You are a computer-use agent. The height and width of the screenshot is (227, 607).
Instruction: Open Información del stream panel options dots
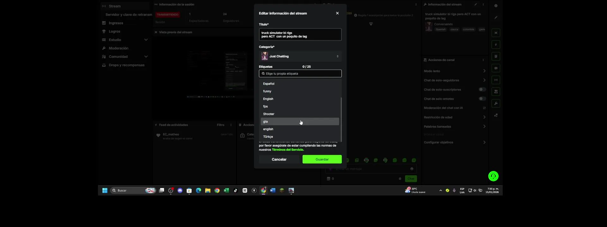tap(483, 4)
